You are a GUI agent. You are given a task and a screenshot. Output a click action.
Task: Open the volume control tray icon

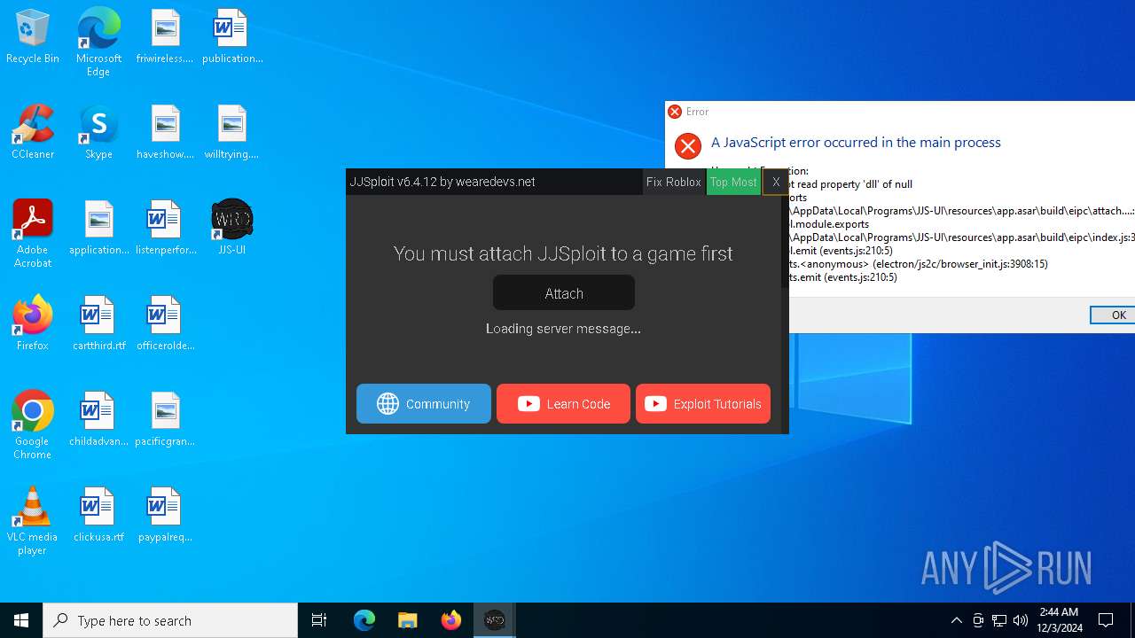1021,620
